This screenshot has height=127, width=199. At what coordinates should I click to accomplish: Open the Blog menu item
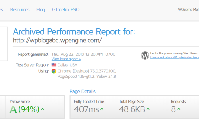coord(41,10)
